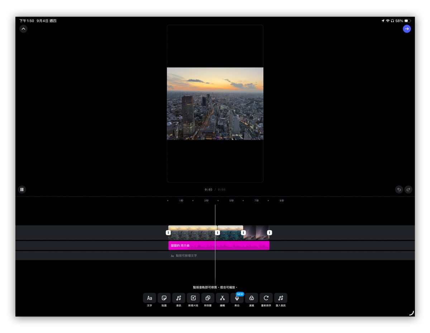Tap the clock 下午1:50 in status bar
The height and width of the screenshot is (333, 430).
pos(27,21)
